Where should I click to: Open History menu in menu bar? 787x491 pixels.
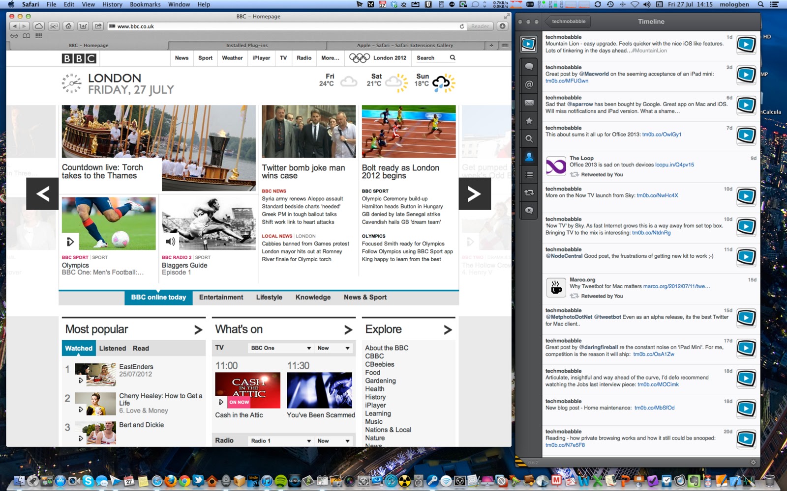(112, 4)
